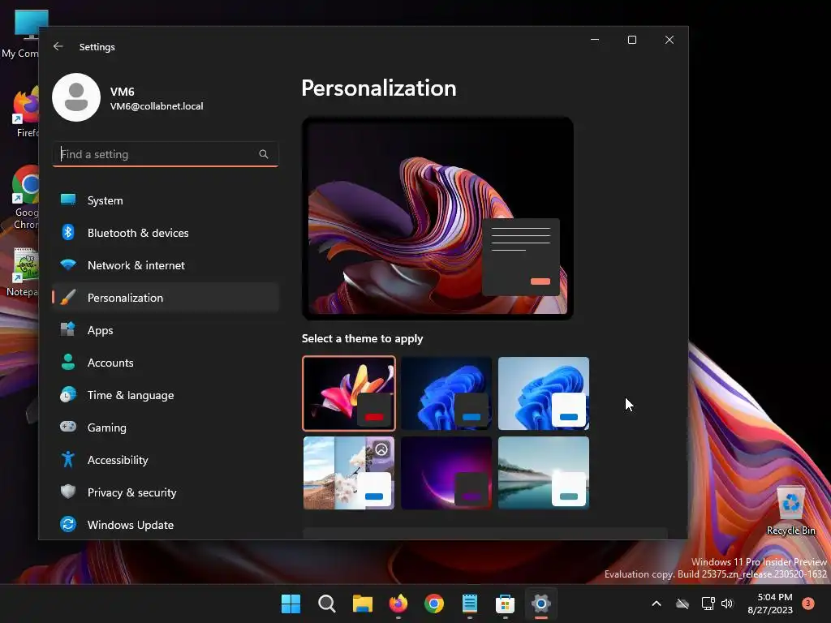Select the Personalization category

click(x=166, y=298)
